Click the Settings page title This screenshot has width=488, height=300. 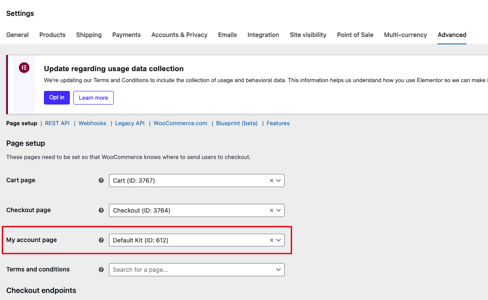(x=20, y=13)
